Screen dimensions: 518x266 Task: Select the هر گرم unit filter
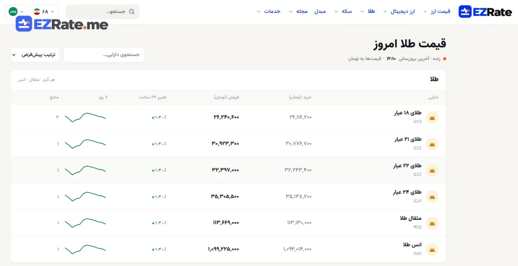click(x=49, y=80)
